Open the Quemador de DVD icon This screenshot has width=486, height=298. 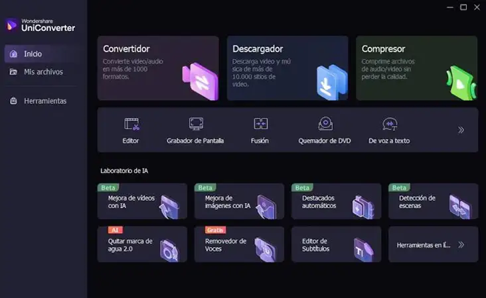(x=325, y=124)
